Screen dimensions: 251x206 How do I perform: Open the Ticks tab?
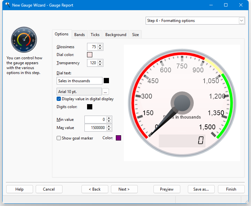coord(95,35)
